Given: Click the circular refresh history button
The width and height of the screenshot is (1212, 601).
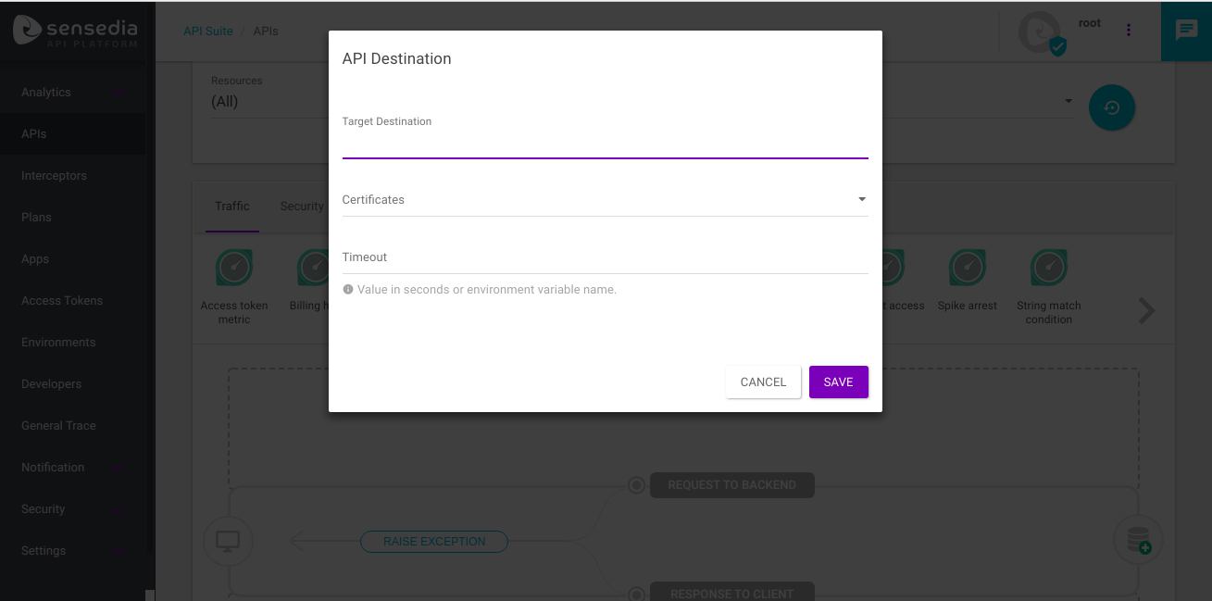Looking at the screenshot, I should [x=1112, y=107].
